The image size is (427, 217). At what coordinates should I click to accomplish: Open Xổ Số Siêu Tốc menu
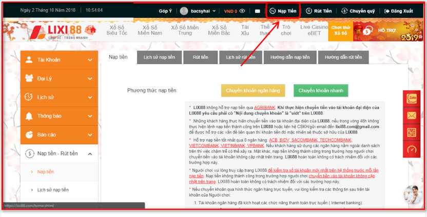tap(117, 30)
